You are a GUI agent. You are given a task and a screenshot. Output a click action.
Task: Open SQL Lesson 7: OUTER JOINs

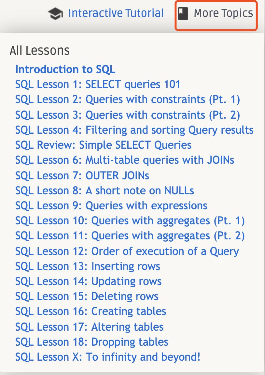82,176
